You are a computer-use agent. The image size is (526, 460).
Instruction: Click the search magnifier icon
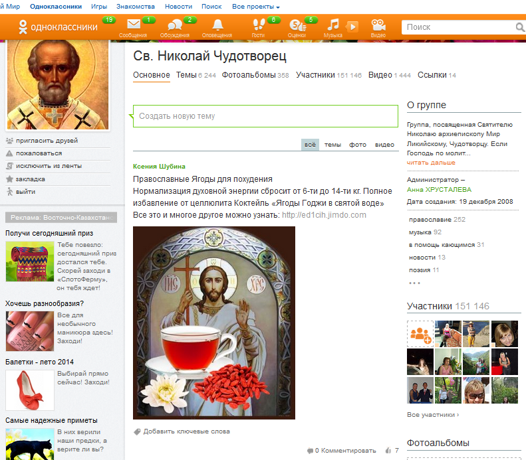520,27
